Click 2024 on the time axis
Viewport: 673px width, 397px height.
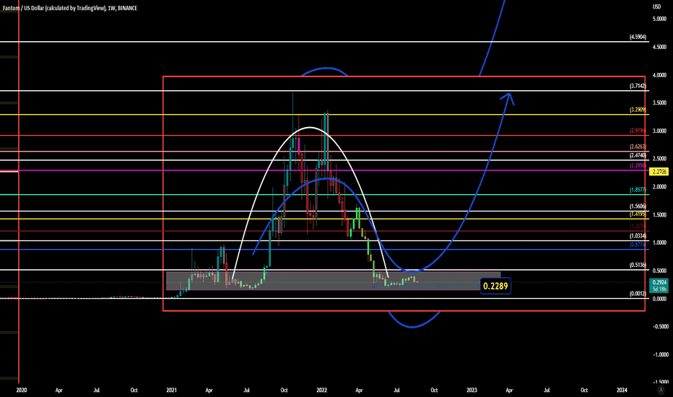[622, 390]
